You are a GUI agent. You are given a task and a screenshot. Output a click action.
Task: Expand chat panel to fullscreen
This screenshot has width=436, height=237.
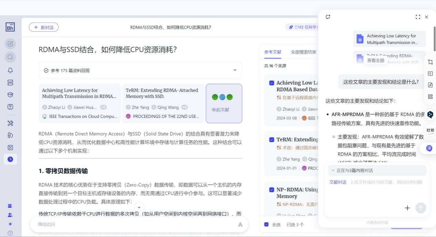(x=418, y=17)
